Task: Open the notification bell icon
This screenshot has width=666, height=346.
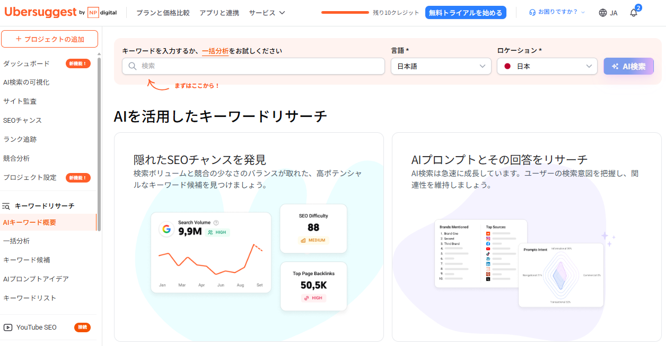Action: pyautogui.click(x=634, y=13)
